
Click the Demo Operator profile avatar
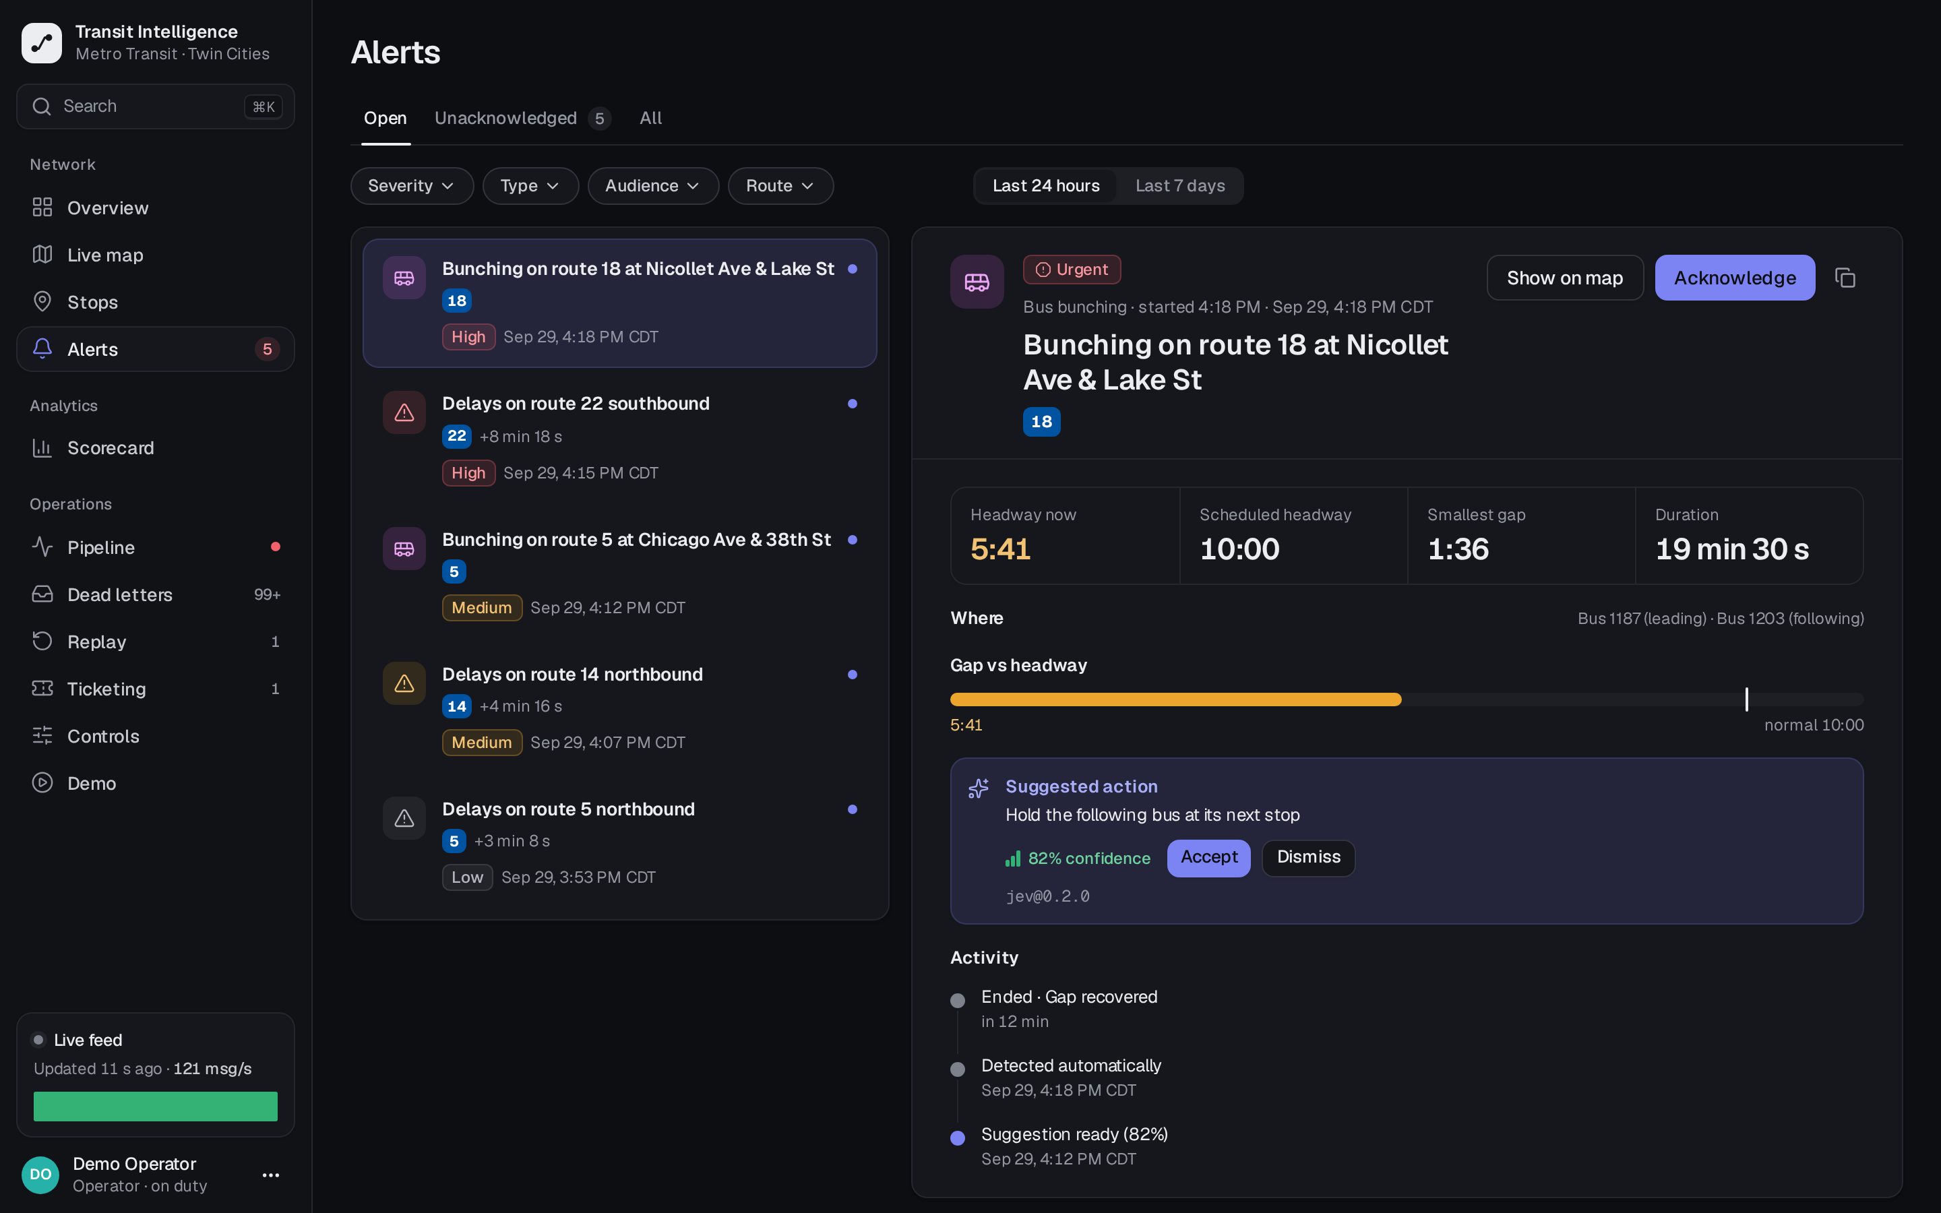[40, 1175]
